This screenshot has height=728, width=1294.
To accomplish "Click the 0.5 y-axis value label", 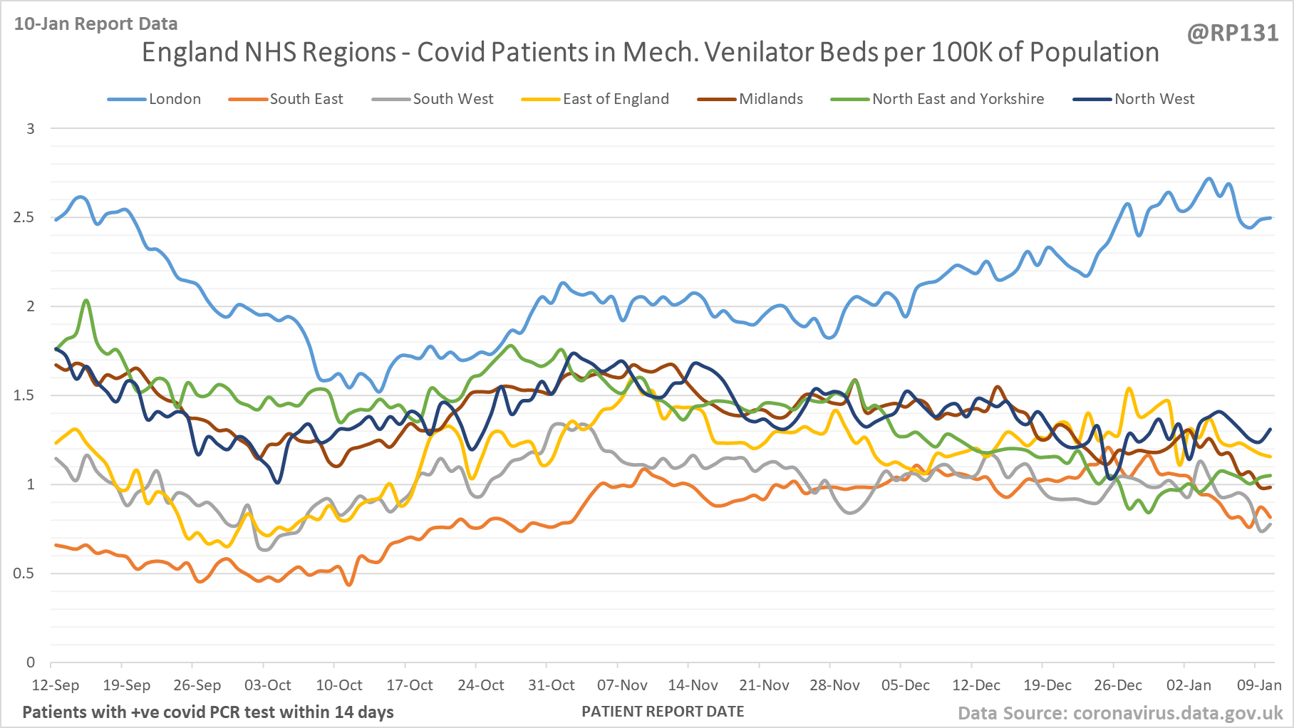I will [x=24, y=573].
